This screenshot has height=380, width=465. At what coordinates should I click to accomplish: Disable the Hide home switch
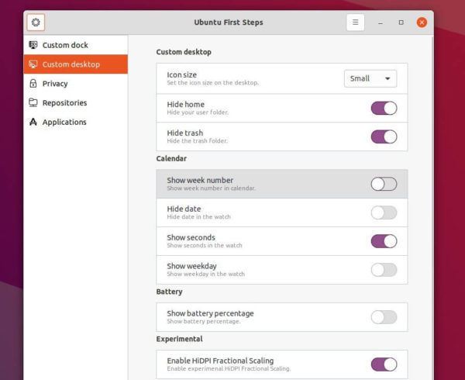[384, 108]
